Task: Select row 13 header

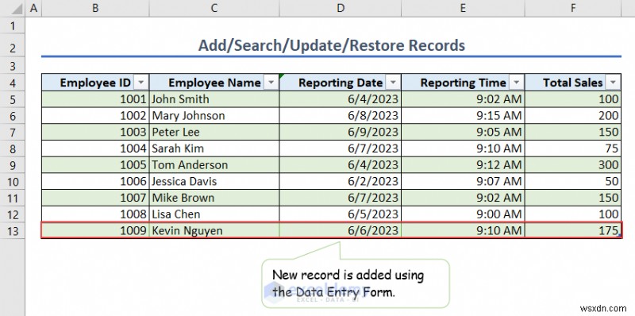Action: point(12,231)
